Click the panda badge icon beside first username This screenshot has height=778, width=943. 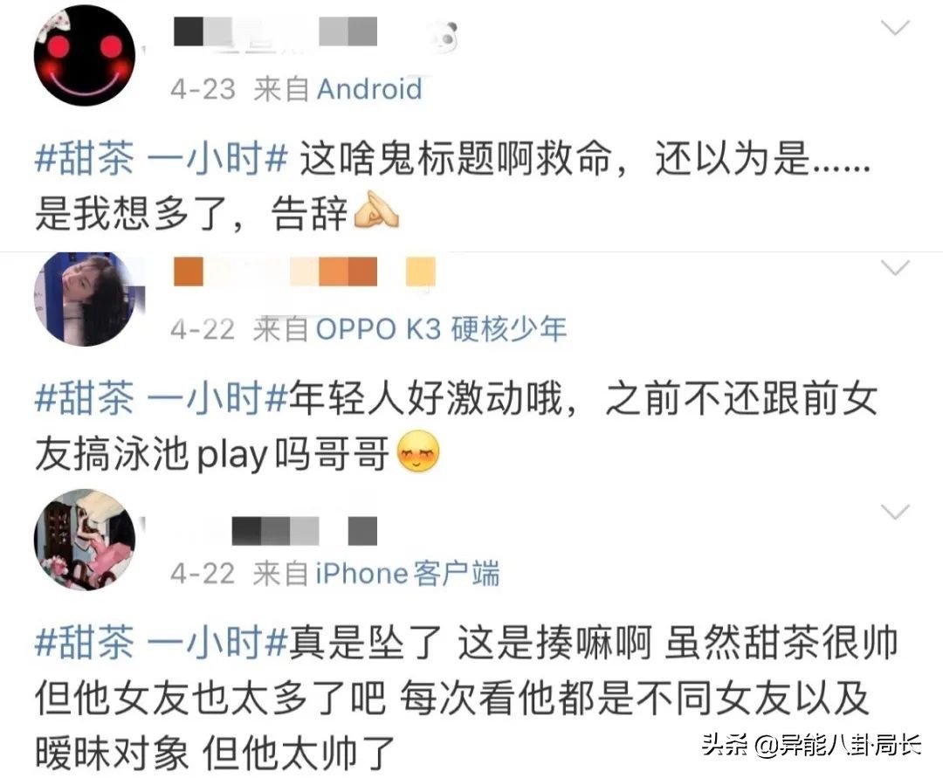click(446, 36)
